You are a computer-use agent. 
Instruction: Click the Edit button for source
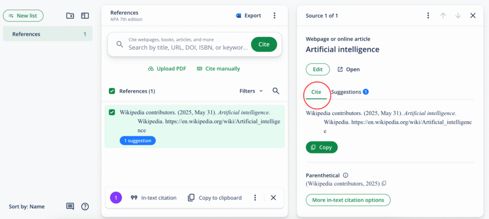coord(318,70)
